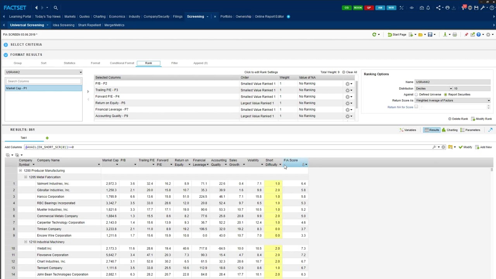Click Add New column button
The image size is (496, 279).
coord(483,147)
